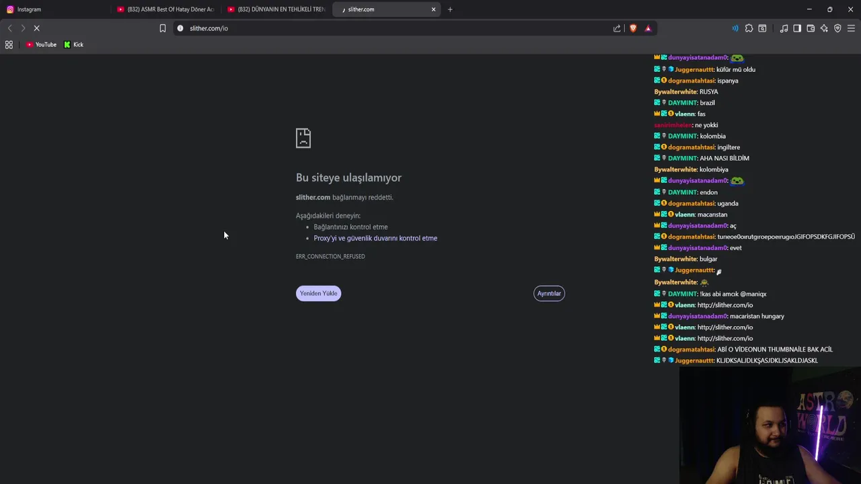
Task: Click Bywalterwhite's bulgar chat message
Action: pos(686,259)
